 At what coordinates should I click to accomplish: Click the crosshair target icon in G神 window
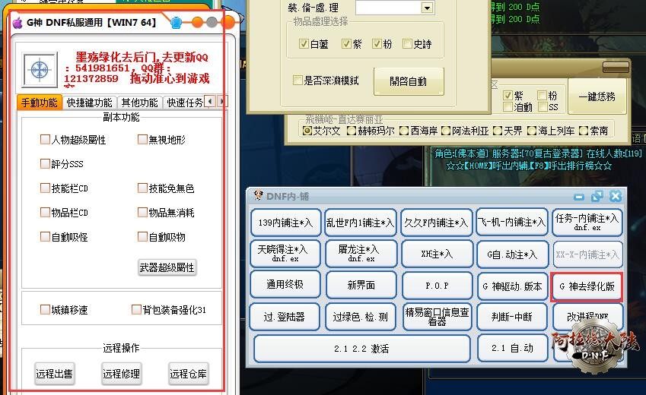pyautogui.click(x=40, y=70)
